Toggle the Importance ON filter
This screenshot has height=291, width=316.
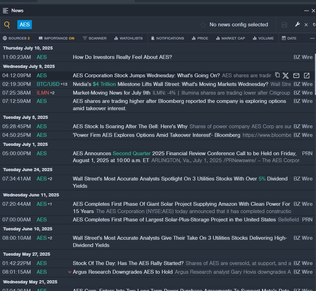tap(56, 38)
